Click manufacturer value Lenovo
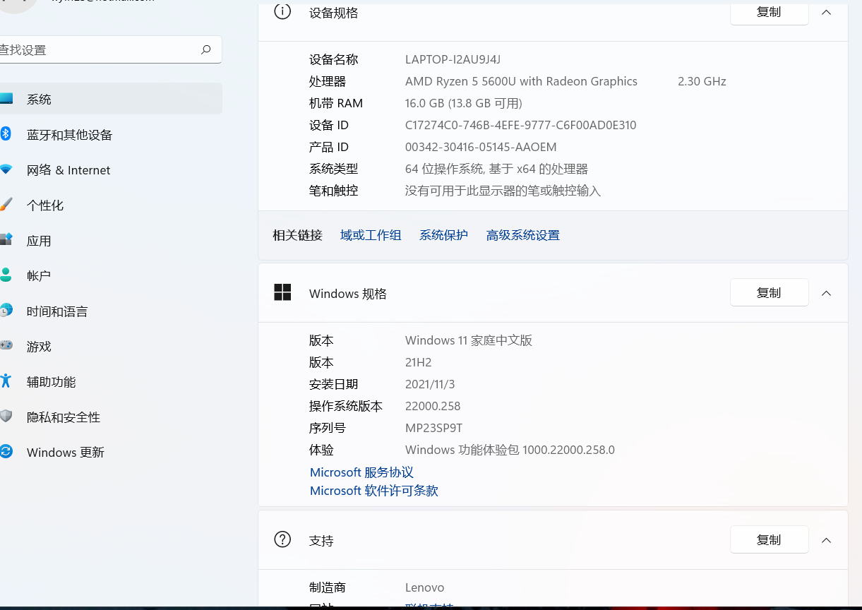862x610 pixels. (x=424, y=587)
